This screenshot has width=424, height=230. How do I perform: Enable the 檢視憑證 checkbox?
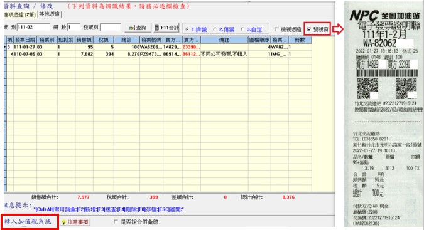(276, 29)
